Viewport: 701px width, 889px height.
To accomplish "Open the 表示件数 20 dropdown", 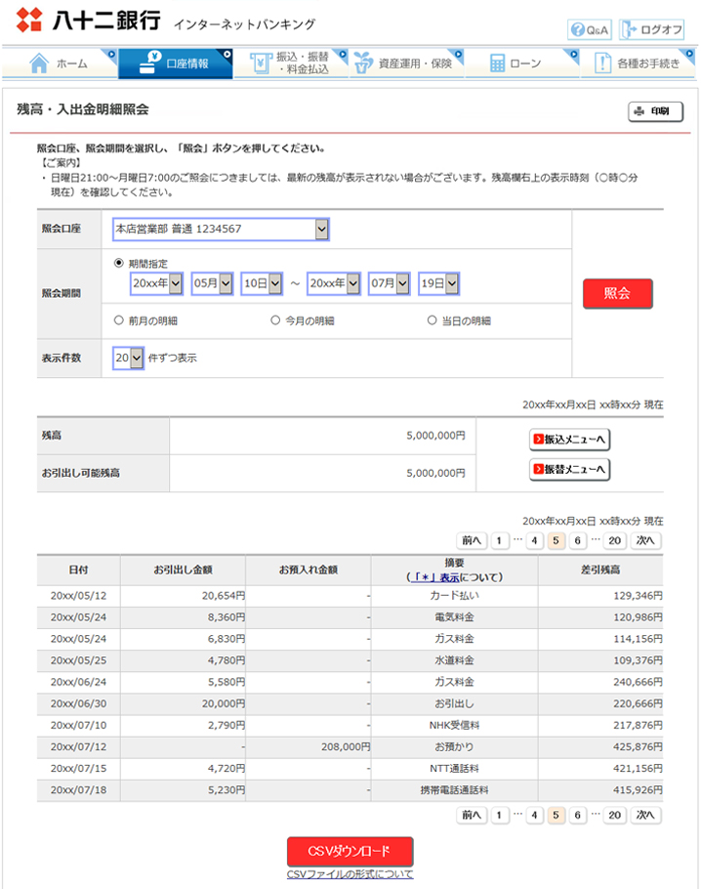I will click(x=128, y=358).
